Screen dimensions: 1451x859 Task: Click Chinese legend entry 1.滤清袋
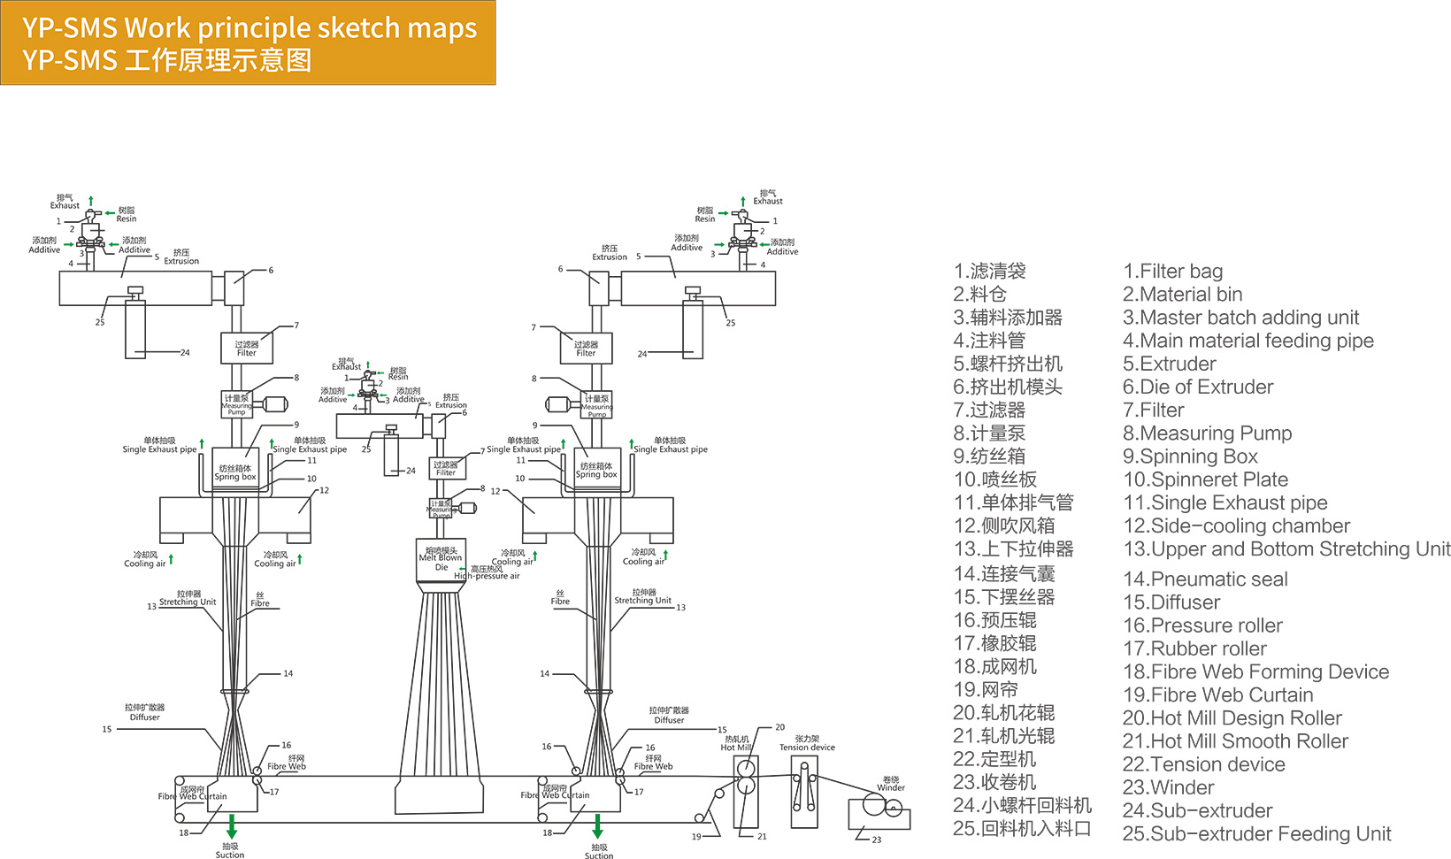(989, 272)
